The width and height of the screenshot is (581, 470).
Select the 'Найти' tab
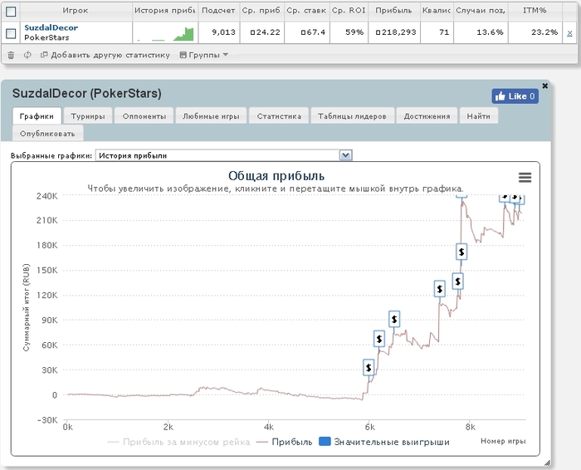click(478, 116)
